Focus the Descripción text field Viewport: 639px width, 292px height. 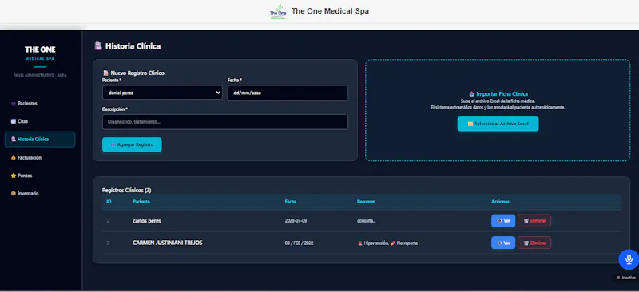(x=225, y=122)
